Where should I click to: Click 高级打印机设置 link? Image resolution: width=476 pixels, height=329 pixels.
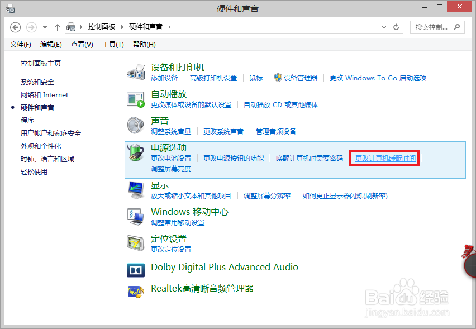[x=213, y=78]
